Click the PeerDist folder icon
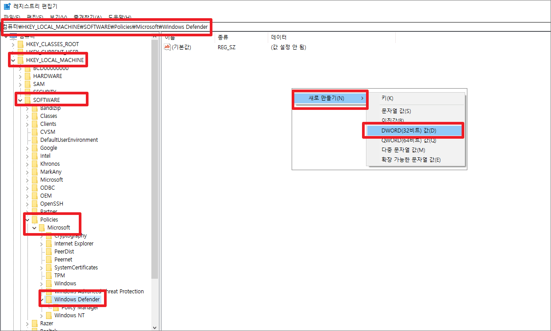Image resolution: width=551 pixels, height=331 pixels. pos(49,252)
